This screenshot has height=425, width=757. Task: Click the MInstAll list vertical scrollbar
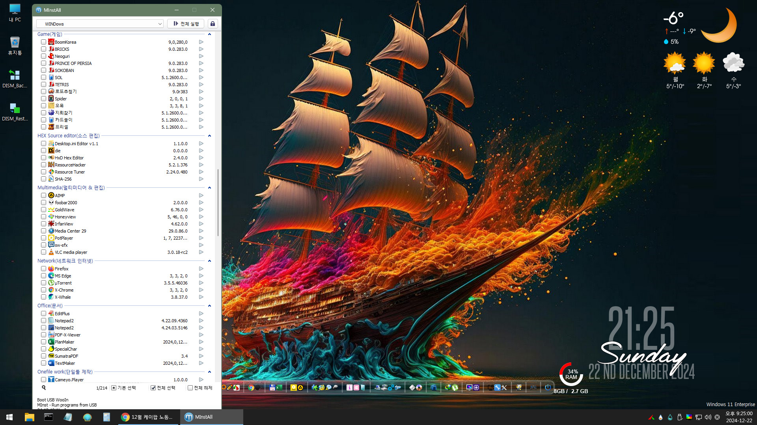point(218,203)
